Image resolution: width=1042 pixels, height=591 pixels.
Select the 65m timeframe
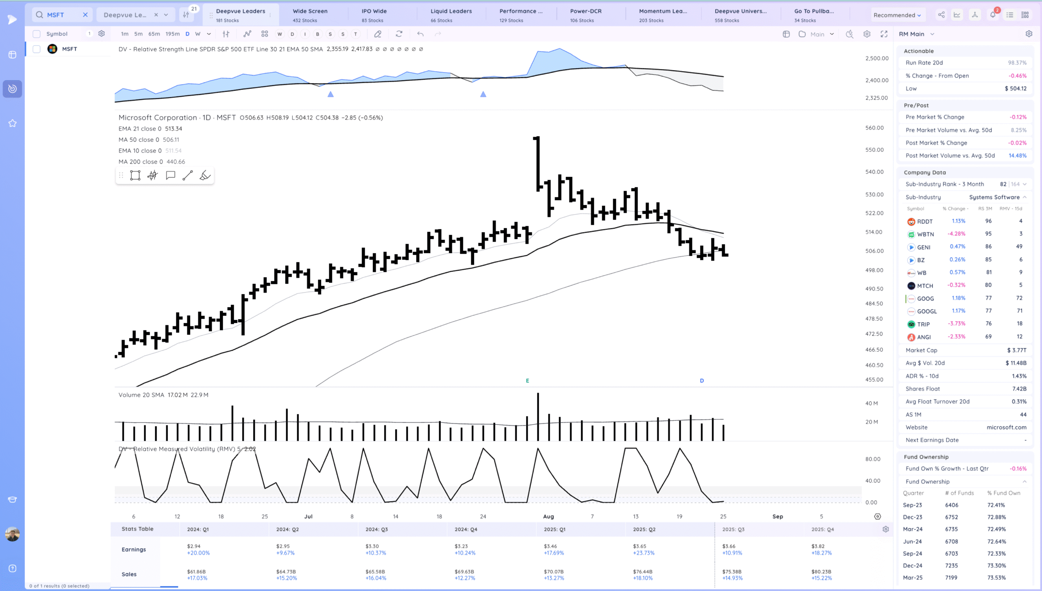coord(154,34)
